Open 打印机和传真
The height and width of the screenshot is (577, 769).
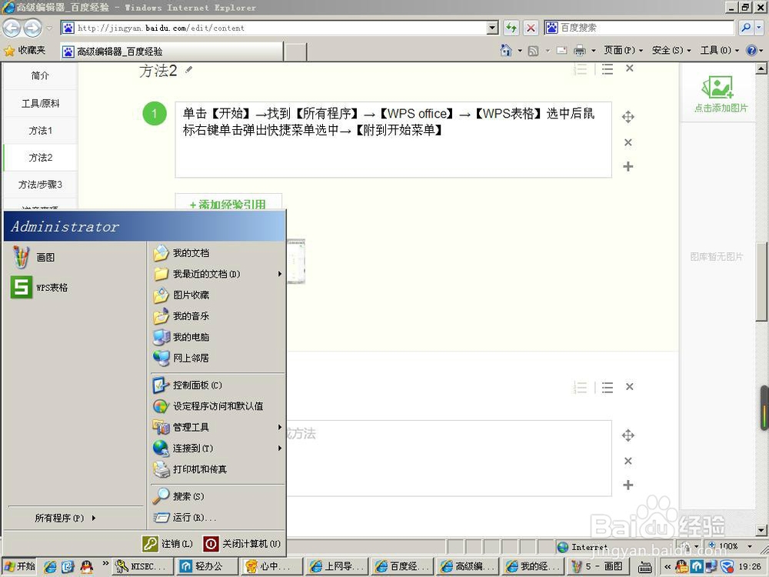190,469
